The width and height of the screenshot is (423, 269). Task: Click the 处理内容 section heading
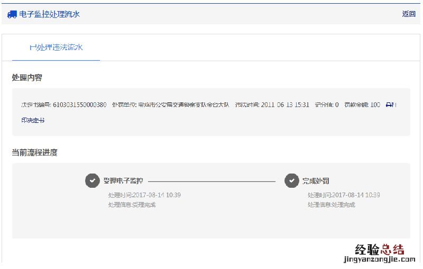pyautogui.click(x=27, y=78)
